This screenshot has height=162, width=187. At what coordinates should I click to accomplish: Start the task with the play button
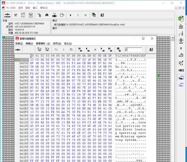click(71, 15)
